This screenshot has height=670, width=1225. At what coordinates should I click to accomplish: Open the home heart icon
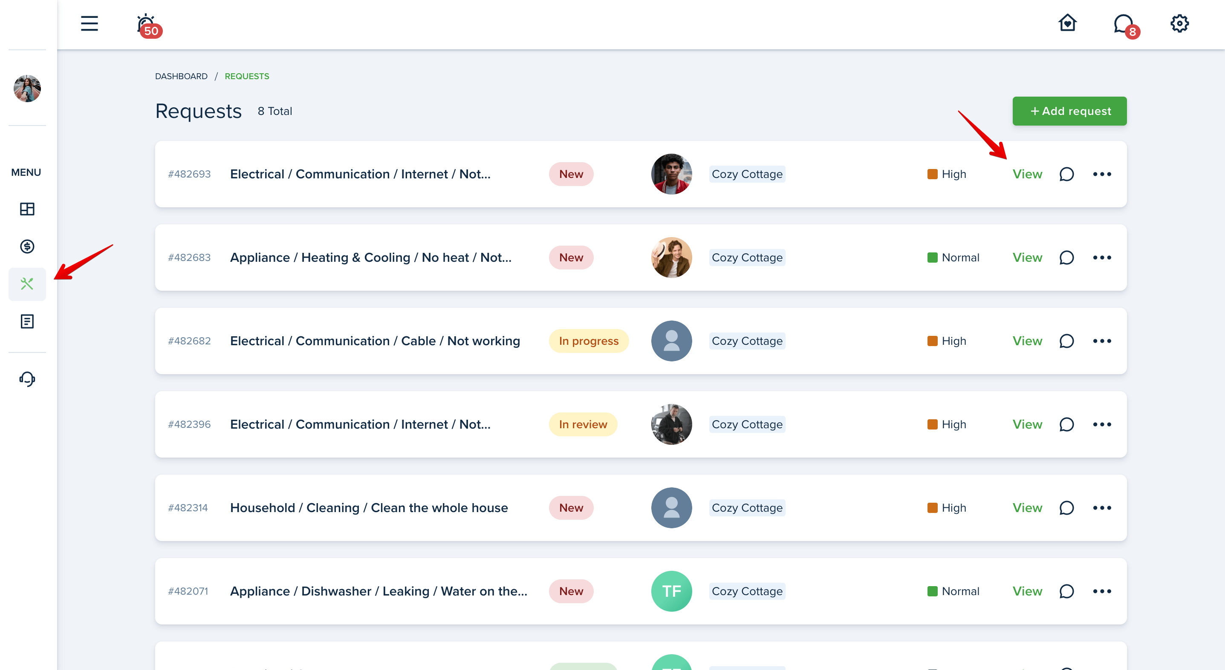(1067, 23)
